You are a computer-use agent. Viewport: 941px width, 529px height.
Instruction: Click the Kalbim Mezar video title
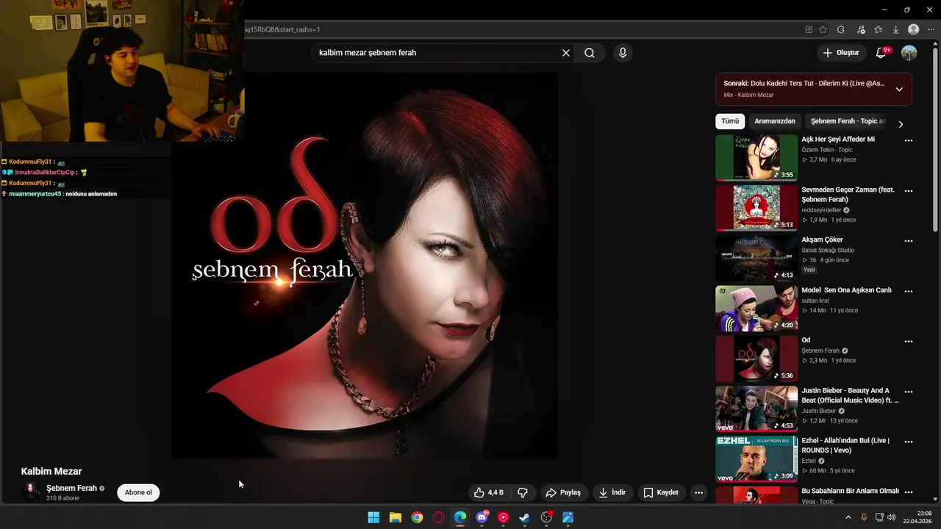coord(51,472)
